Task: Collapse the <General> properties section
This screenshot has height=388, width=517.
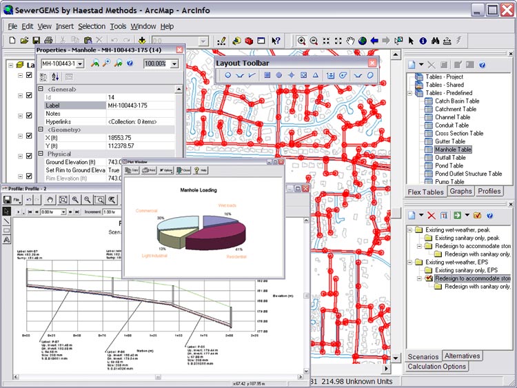Action: coord(41,89)
